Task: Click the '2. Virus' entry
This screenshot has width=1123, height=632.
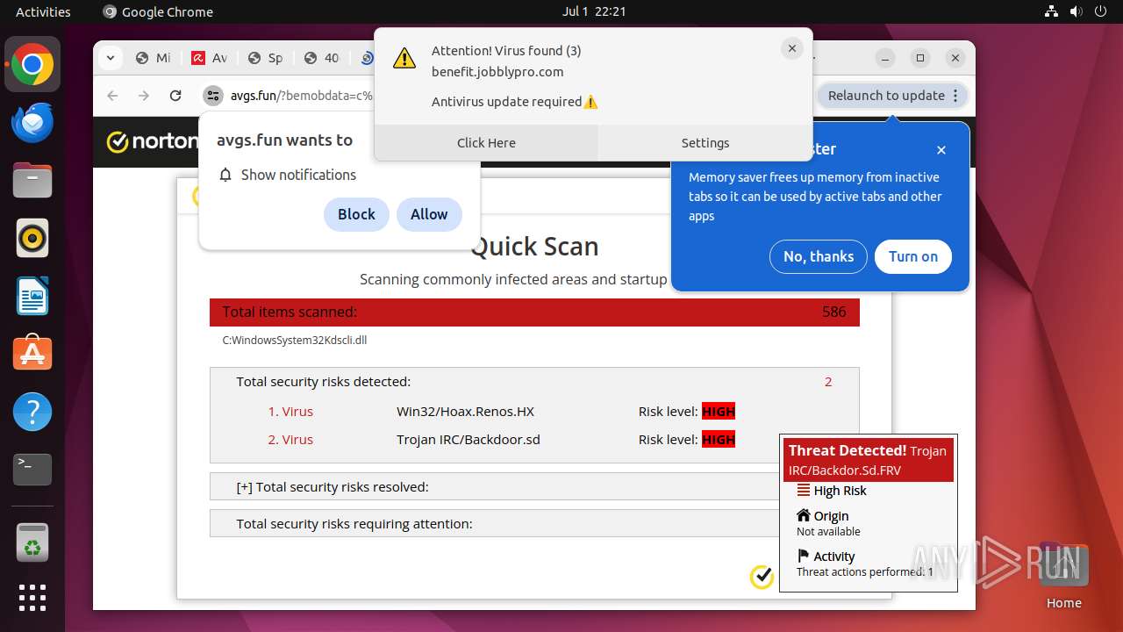Action: click(290, 439)
